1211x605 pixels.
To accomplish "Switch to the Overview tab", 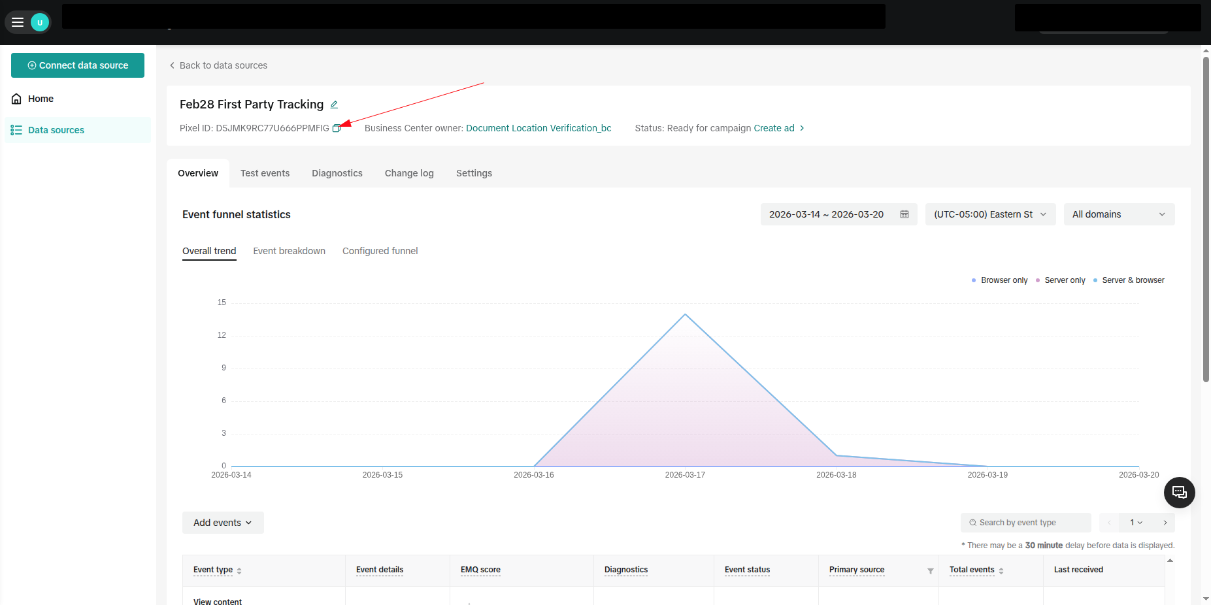I will (198, 173).
